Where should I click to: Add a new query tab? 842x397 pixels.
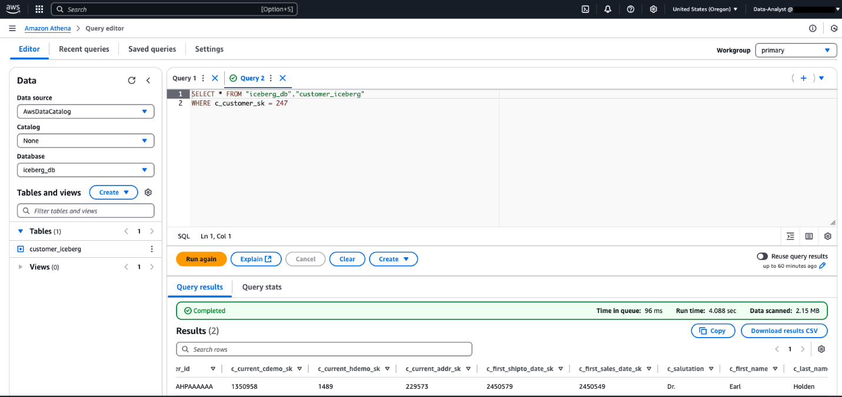click(x=803, y=78)
